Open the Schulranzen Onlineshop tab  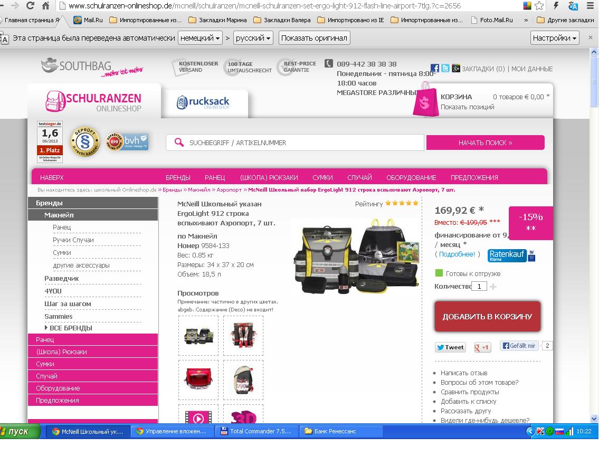point(94,101)
